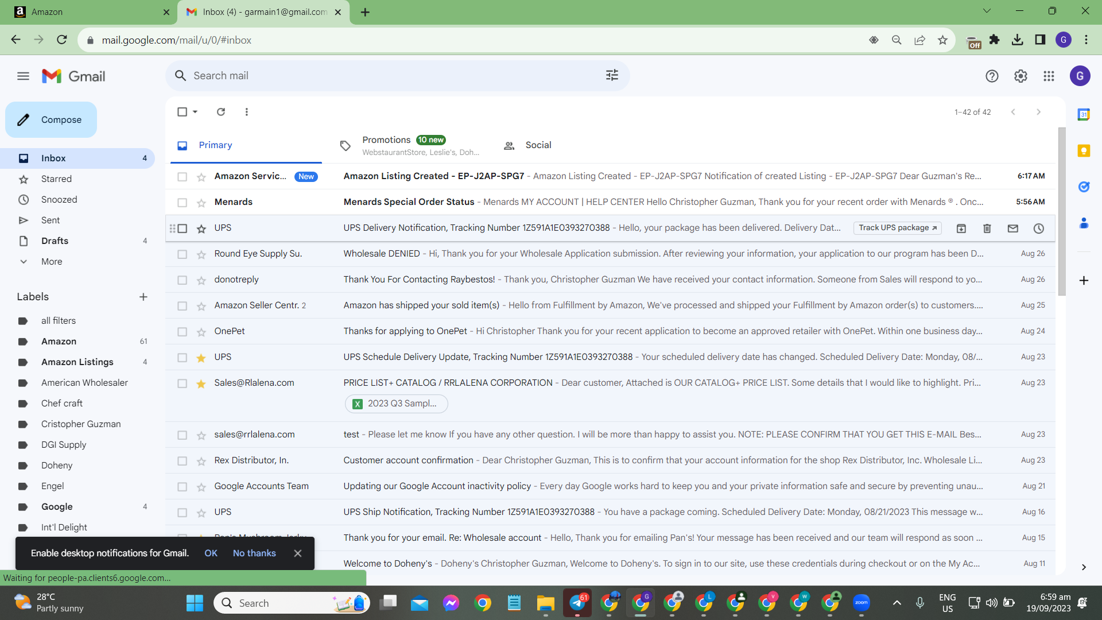The width and height of the screenshot is (1102, 620).
Task: Click the inbox vertical scrollbar
Action: point(1062,212)
